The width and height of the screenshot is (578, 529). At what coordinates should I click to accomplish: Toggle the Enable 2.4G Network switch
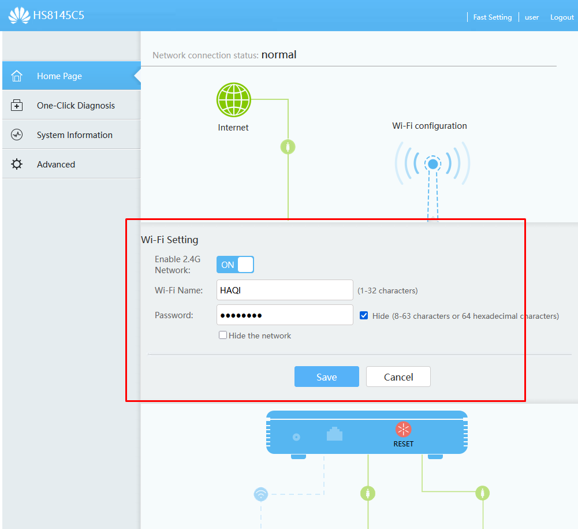(235, 265)
